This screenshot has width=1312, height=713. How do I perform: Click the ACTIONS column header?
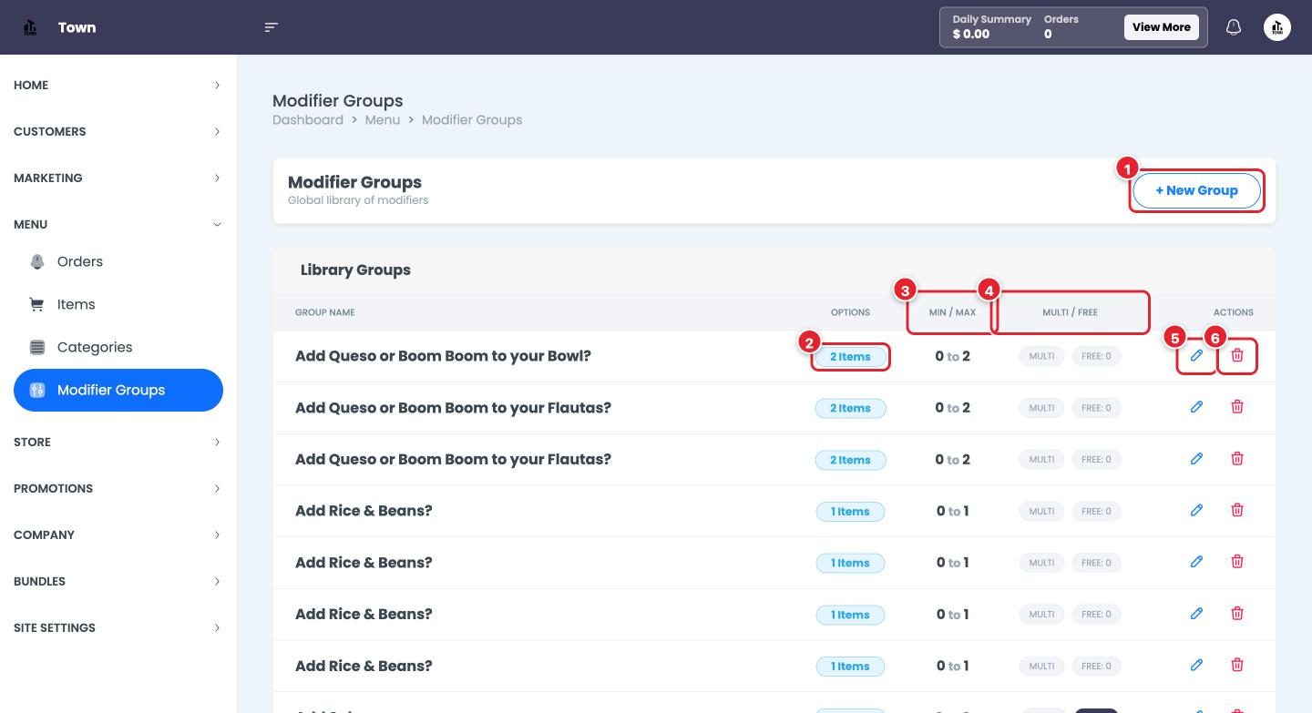click(1234, 312)
